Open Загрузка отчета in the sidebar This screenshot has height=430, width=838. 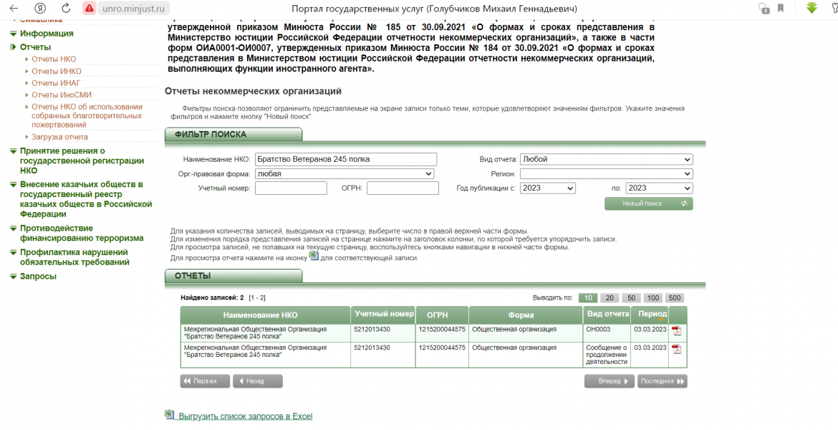pos(59,137)
